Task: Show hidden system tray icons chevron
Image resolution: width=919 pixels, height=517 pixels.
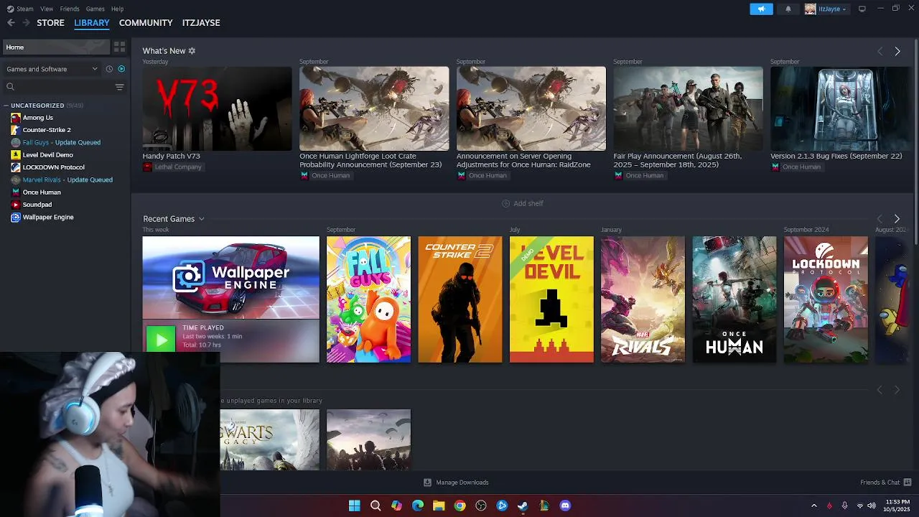Action: coord(813,506)
